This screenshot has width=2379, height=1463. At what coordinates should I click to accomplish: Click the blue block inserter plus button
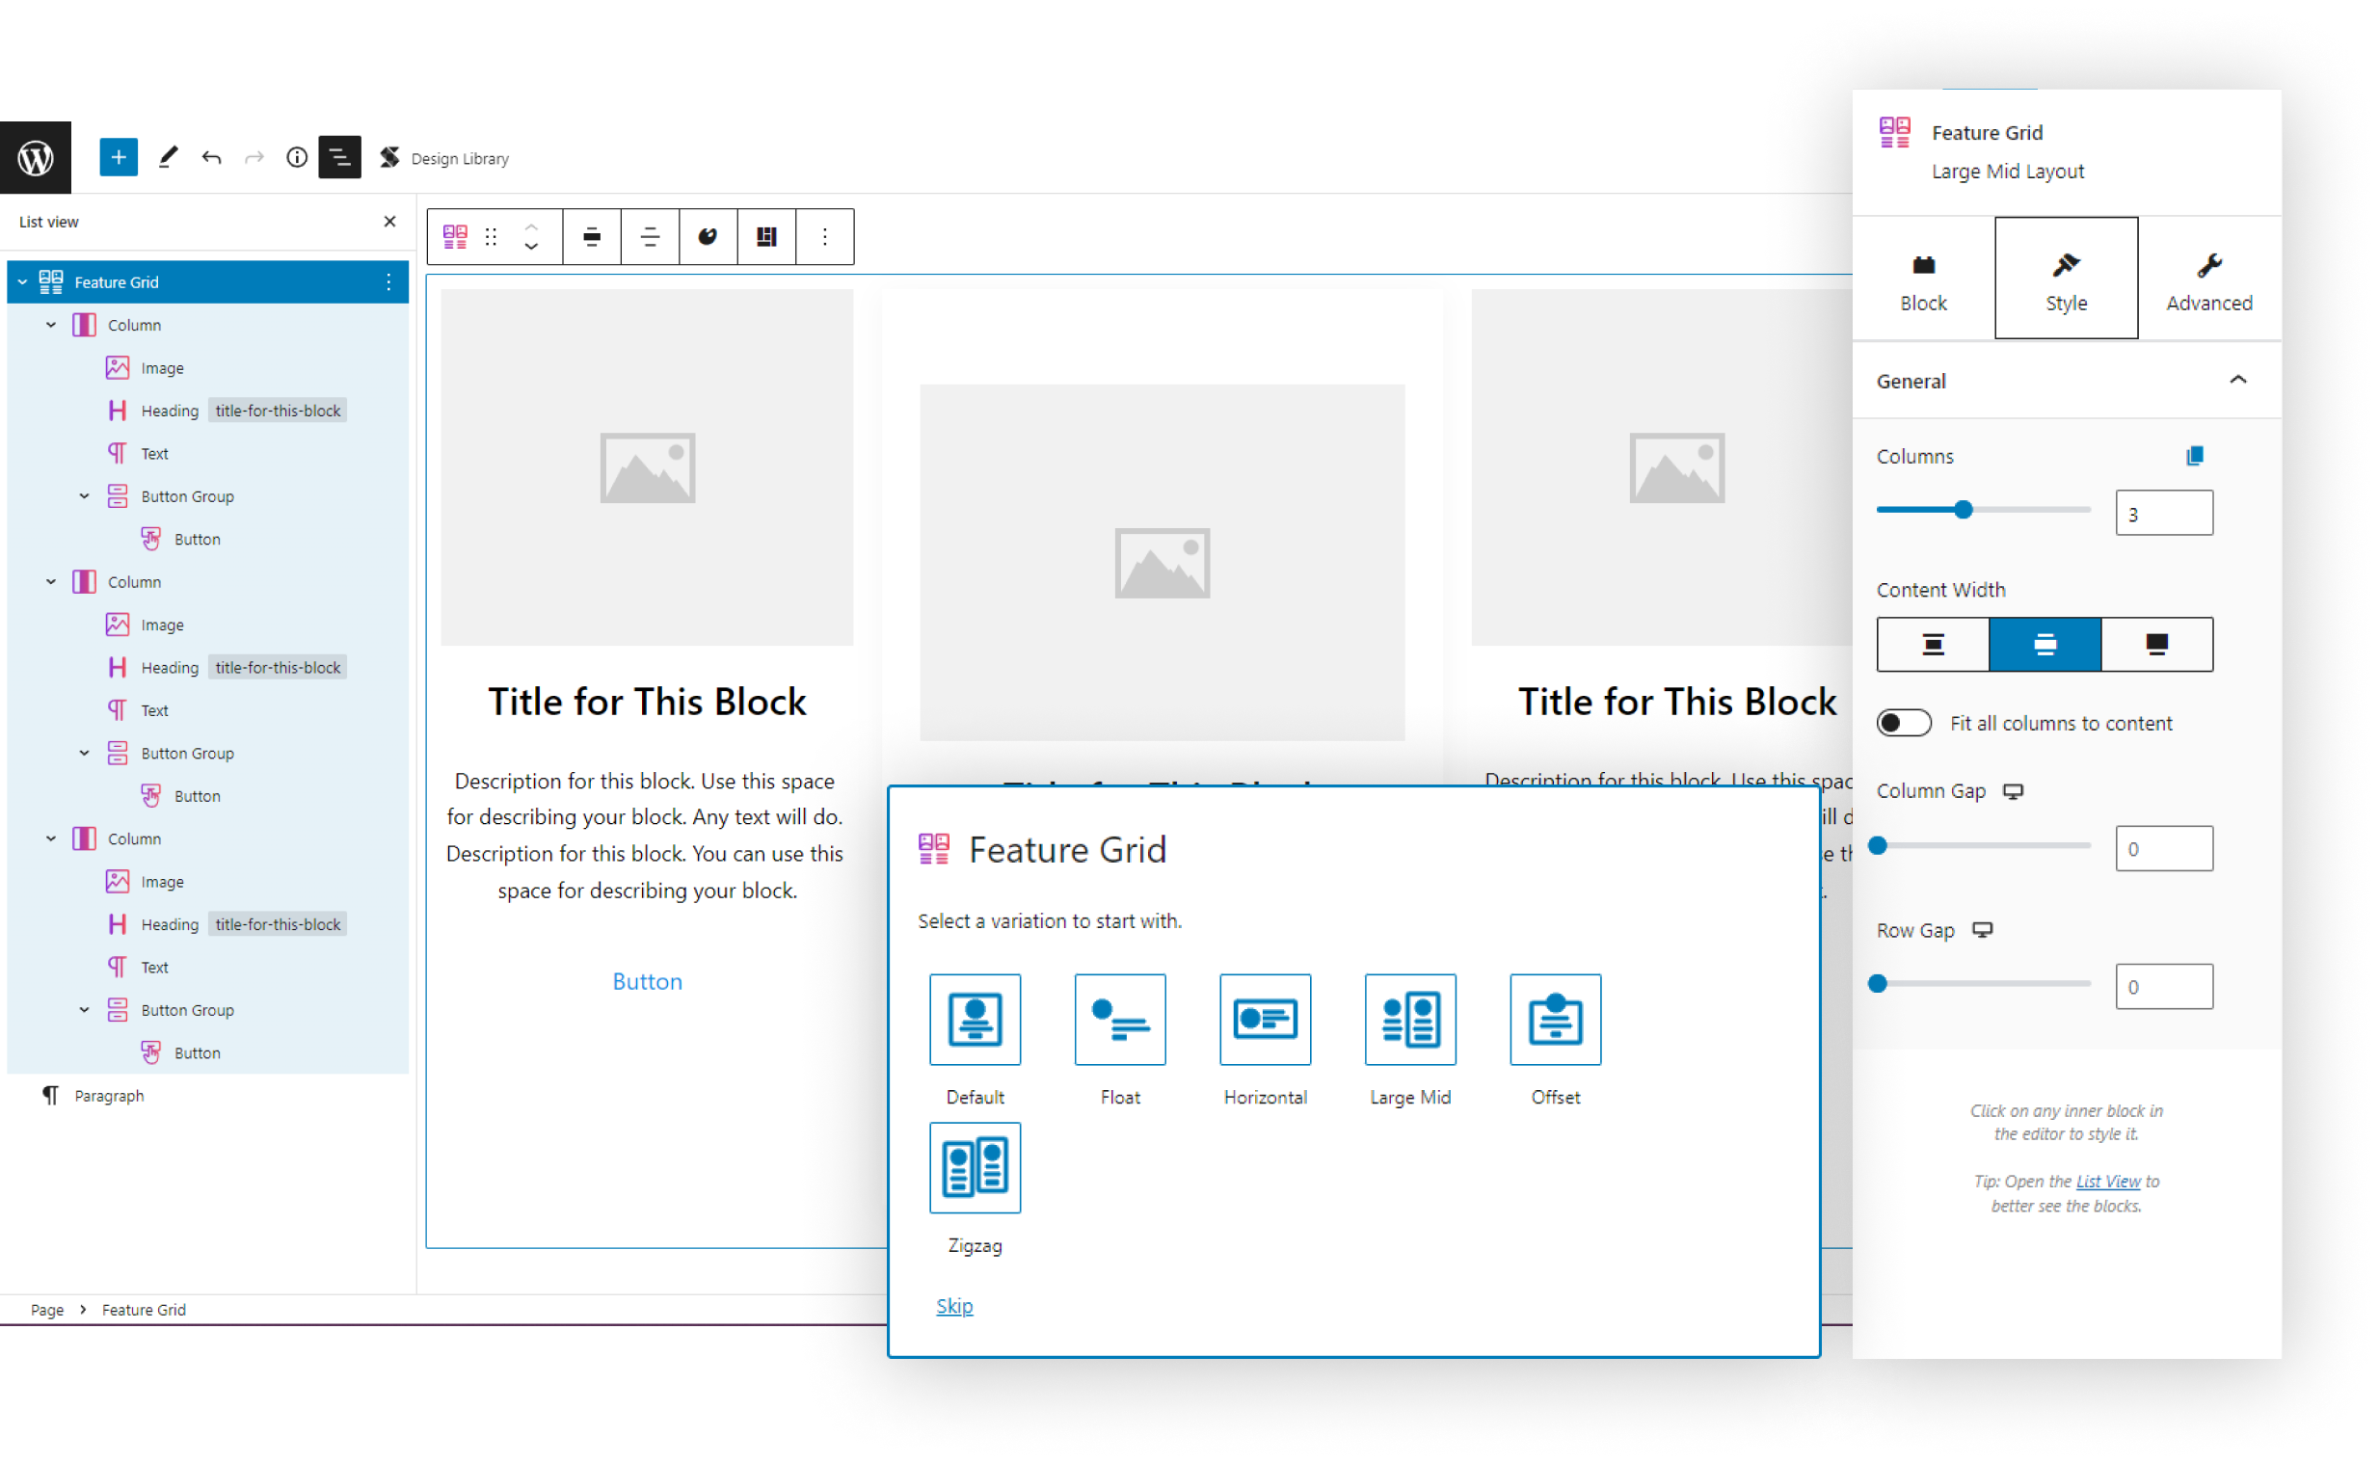pos(118,158)
